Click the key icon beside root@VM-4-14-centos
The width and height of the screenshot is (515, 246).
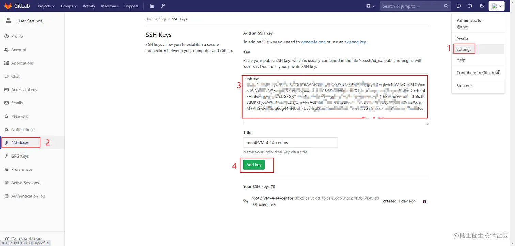[246, 201]
